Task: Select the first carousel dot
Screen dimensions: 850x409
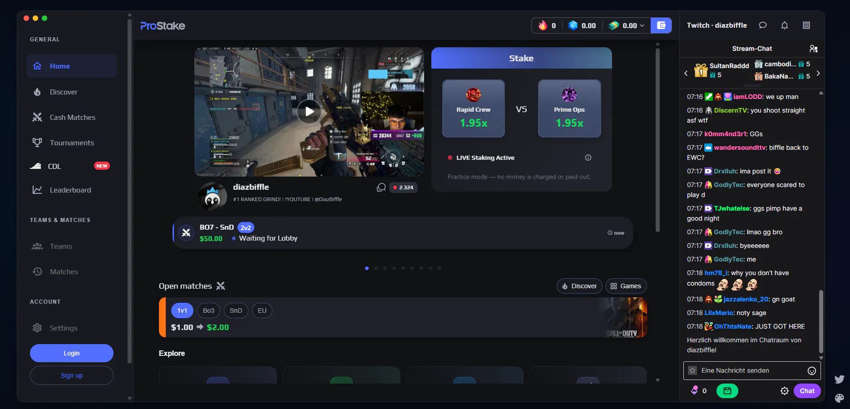Action: point(367,268)
